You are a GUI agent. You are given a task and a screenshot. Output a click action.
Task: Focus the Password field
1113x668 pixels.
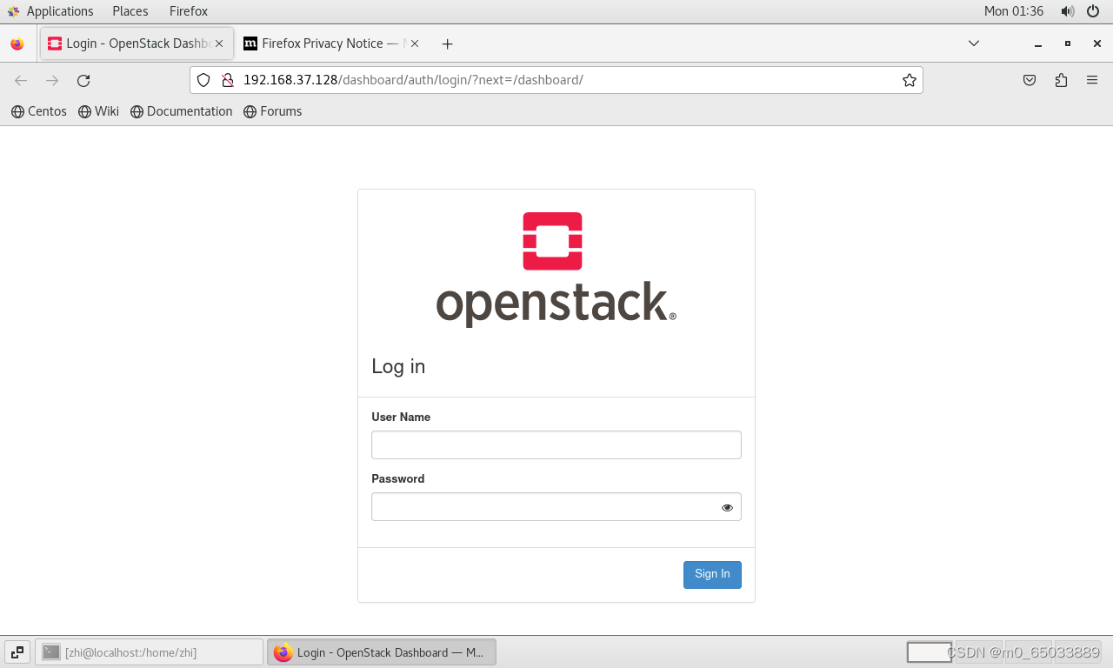point(556,507)
